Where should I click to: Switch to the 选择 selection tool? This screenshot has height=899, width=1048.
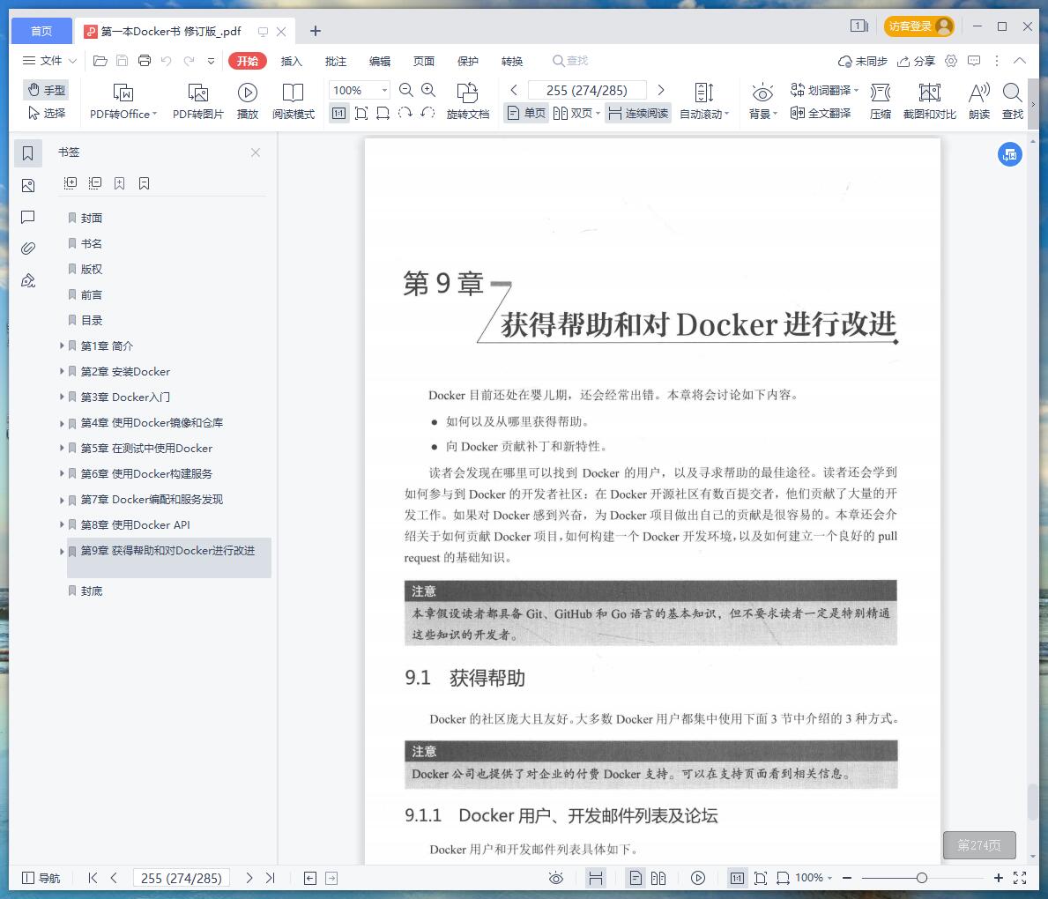click(x=46, y=113)
